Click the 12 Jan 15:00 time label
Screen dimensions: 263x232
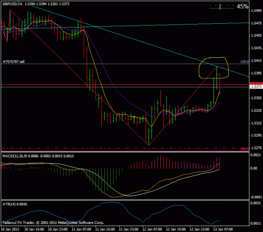pos(176,229)
